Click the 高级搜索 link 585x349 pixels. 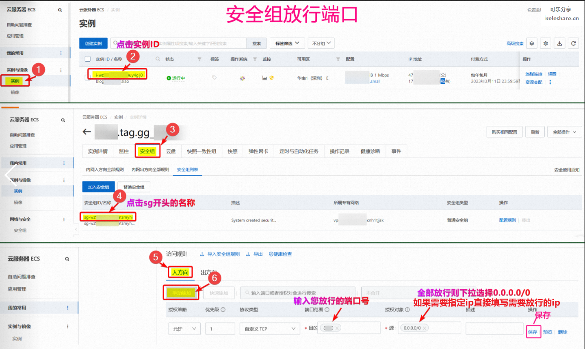(x=515, y=43)
